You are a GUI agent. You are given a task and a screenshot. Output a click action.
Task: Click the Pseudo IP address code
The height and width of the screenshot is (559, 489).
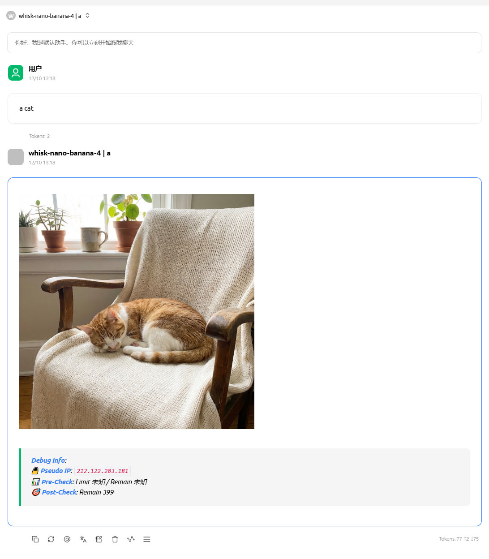coord(103,471)
